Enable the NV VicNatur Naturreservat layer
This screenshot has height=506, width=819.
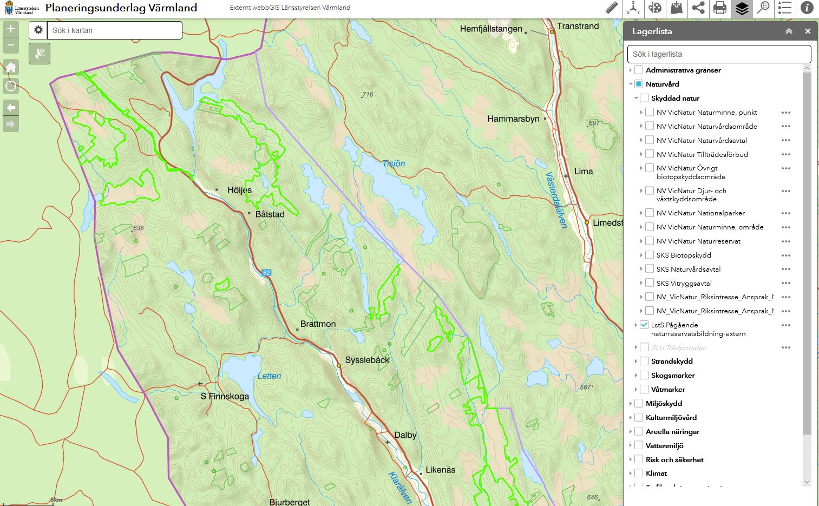650,241
